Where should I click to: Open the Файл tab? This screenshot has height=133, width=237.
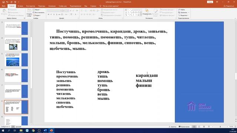point(4,6)
